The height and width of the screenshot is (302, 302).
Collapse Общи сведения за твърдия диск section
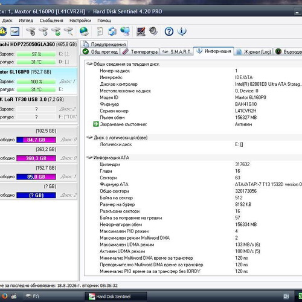pyautogui.click(x=123, y=64)
